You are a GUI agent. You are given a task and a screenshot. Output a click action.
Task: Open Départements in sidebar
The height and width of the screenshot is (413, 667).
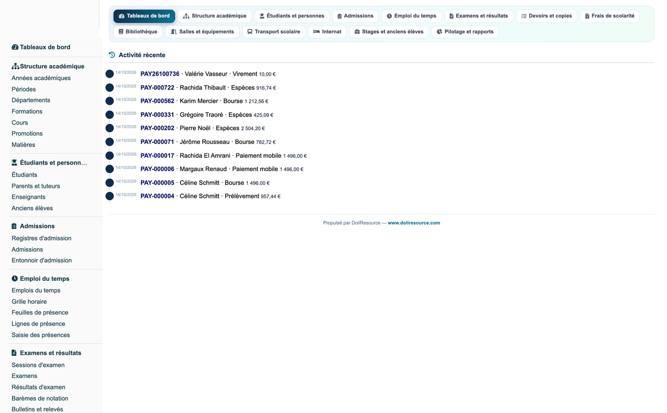point(31,101)
